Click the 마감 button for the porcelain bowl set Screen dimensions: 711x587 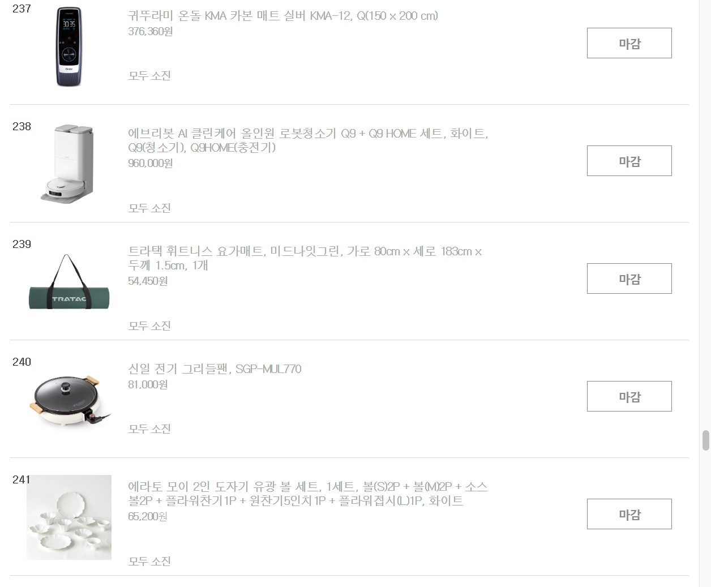point(629,514)
